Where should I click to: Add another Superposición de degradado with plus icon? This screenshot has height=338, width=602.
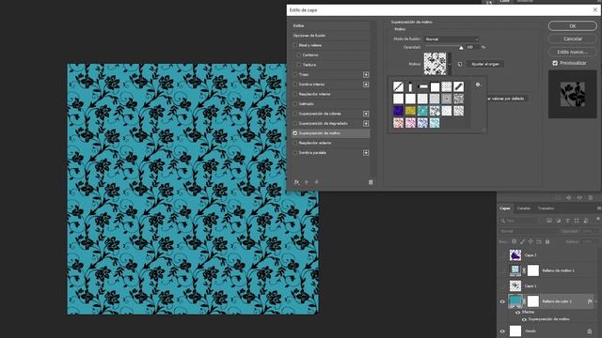366,123
